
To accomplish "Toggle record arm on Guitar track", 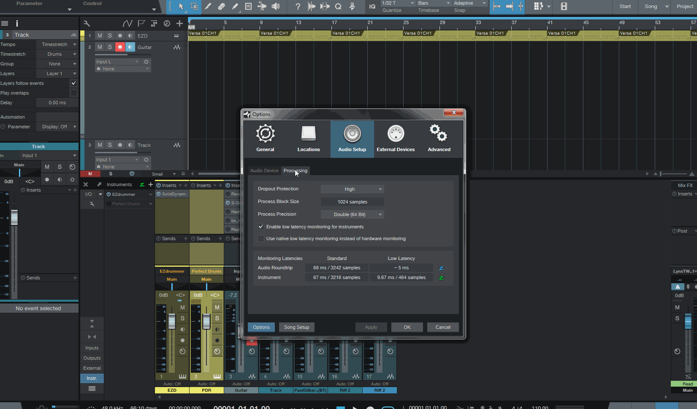I will pyautogui.click(x=120, y=47).
